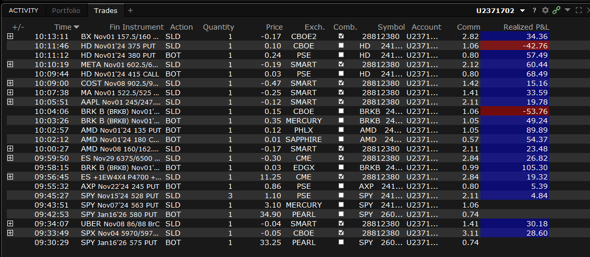Click the Exch. column header
Viewport: 590px width, 257px height.
point(315,27)
